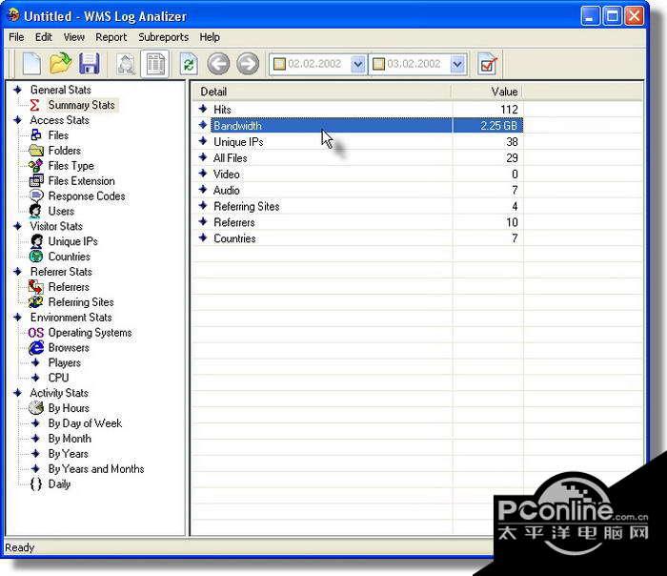The width and height of the screenshot is (667, 576).
Task: Expand the Audio detail row
Action: coord(203,190)
